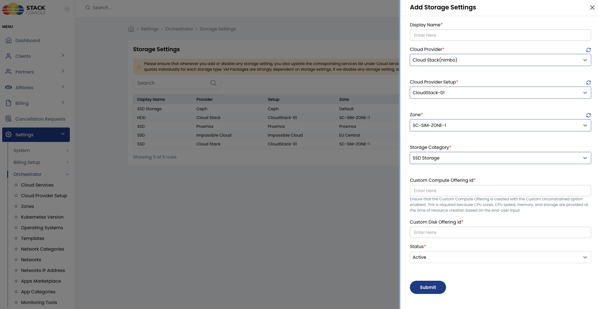This screenshot has width=598, height=309.
Task: Focus the storage settings table search box
Action: (177, 83)
